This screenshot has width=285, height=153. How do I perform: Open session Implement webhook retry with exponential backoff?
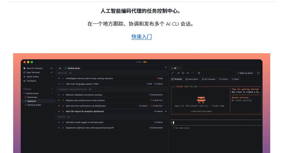[90, 128]
